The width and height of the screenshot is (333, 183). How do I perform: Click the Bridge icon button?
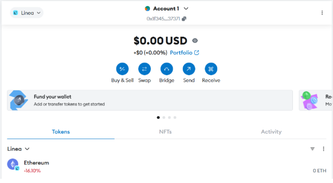pyautogui.click(x=167, y=69)
